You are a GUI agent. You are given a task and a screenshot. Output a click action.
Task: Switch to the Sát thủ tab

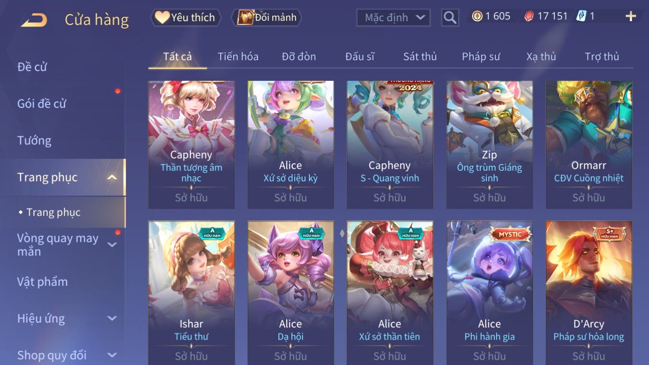coord(420,57)
